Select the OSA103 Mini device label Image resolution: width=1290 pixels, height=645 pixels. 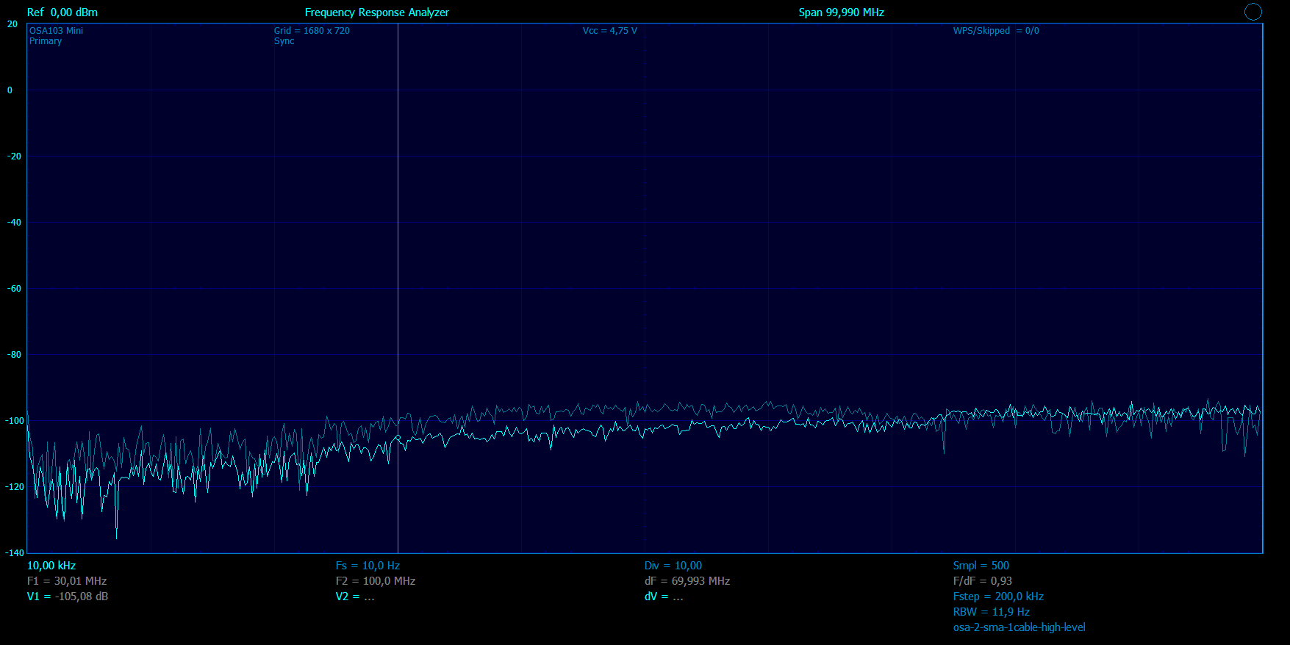[x=57, y=31]
